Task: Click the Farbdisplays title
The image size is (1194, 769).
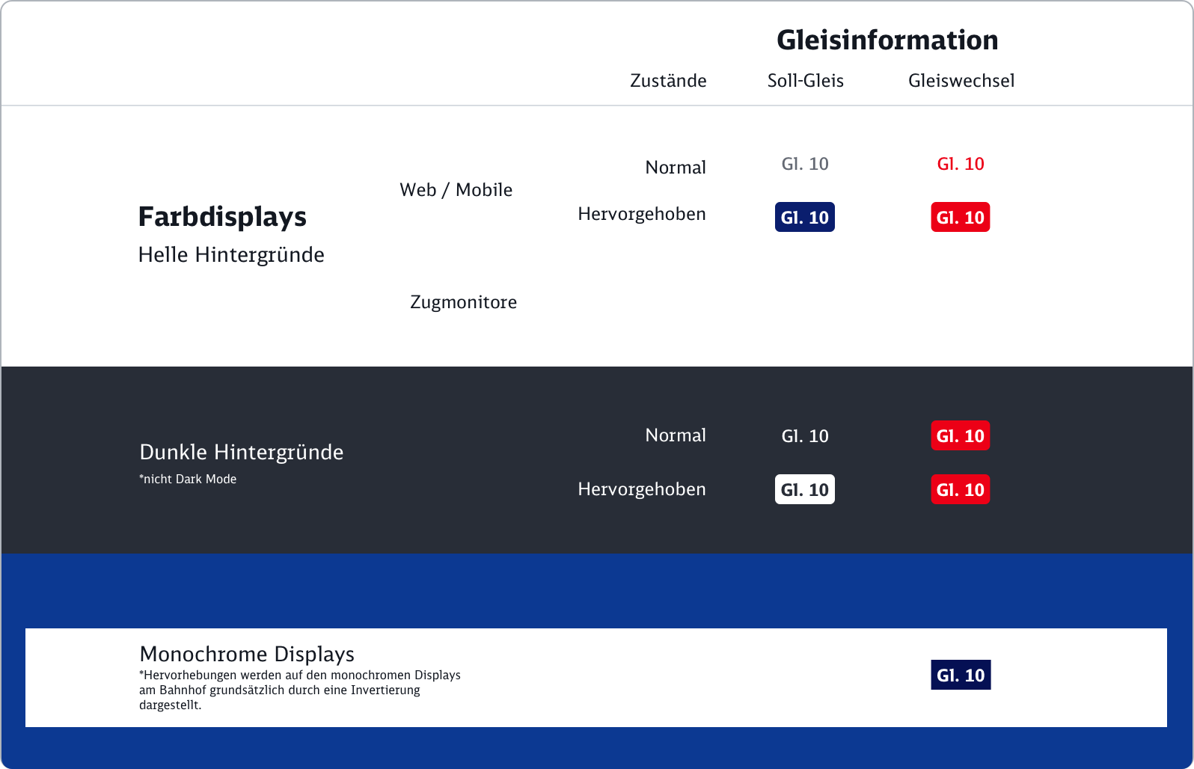Action: pyautogui.click(x=222, y=217)
